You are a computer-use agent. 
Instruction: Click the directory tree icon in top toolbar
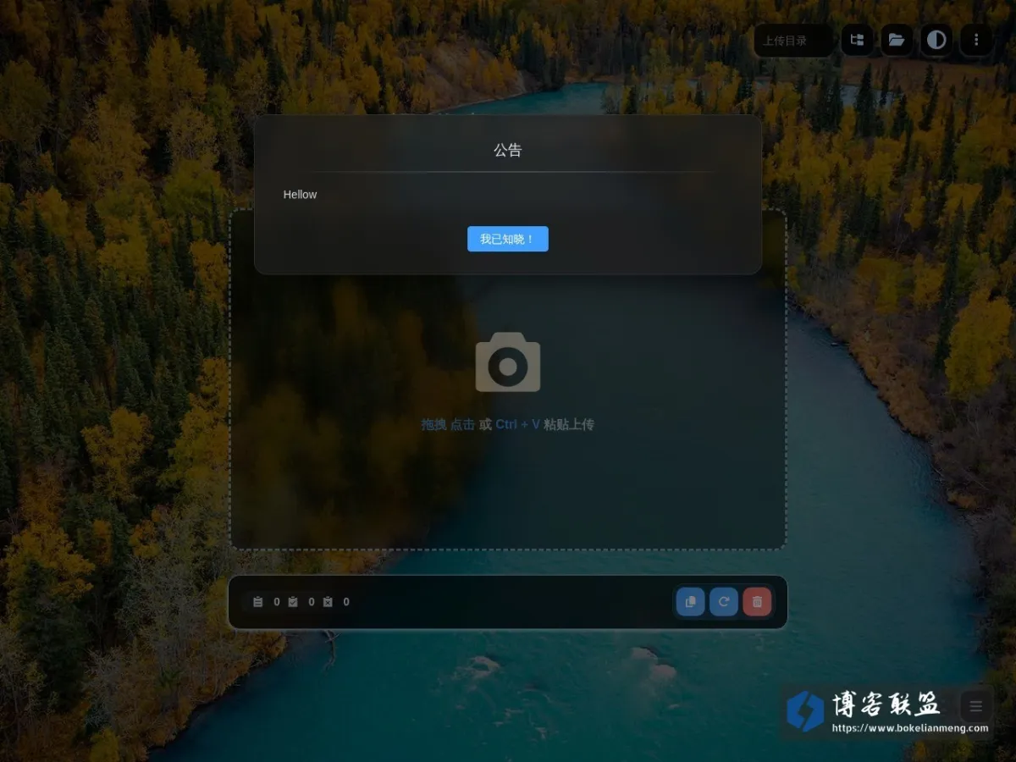(858, 40)
